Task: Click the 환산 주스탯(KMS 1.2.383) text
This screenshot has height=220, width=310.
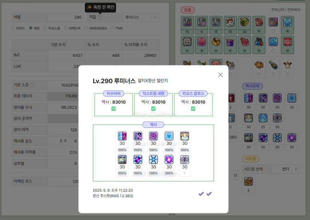Action: [113, 196]
